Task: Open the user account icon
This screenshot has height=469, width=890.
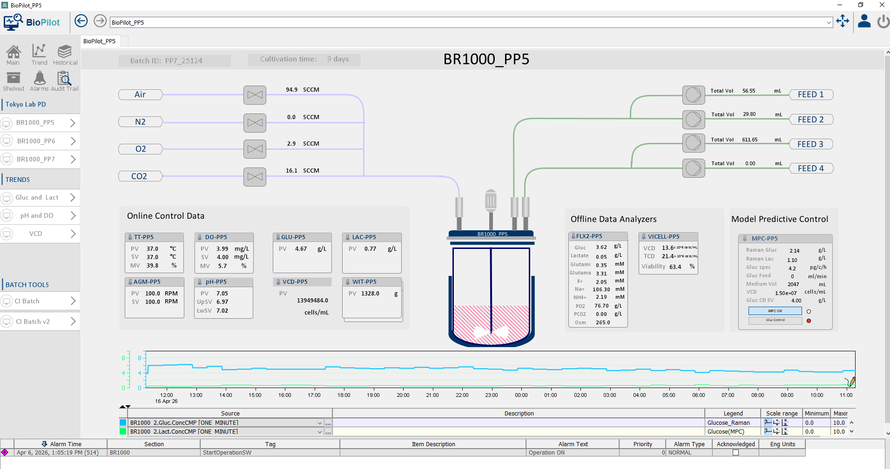Action: tap(864, 21)
